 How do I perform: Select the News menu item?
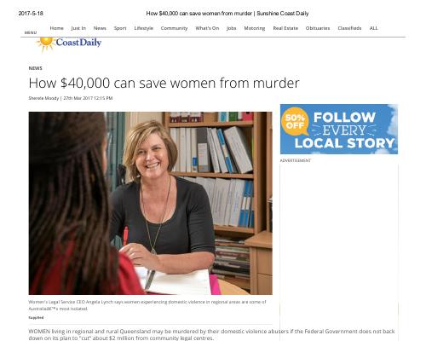coord(100,28)
